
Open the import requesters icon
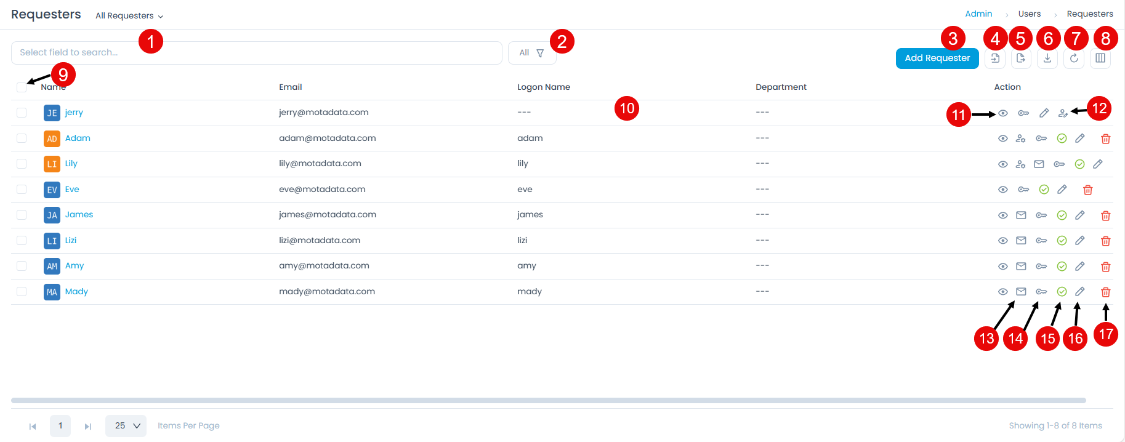pyautogui.click(x=995, y=58)
